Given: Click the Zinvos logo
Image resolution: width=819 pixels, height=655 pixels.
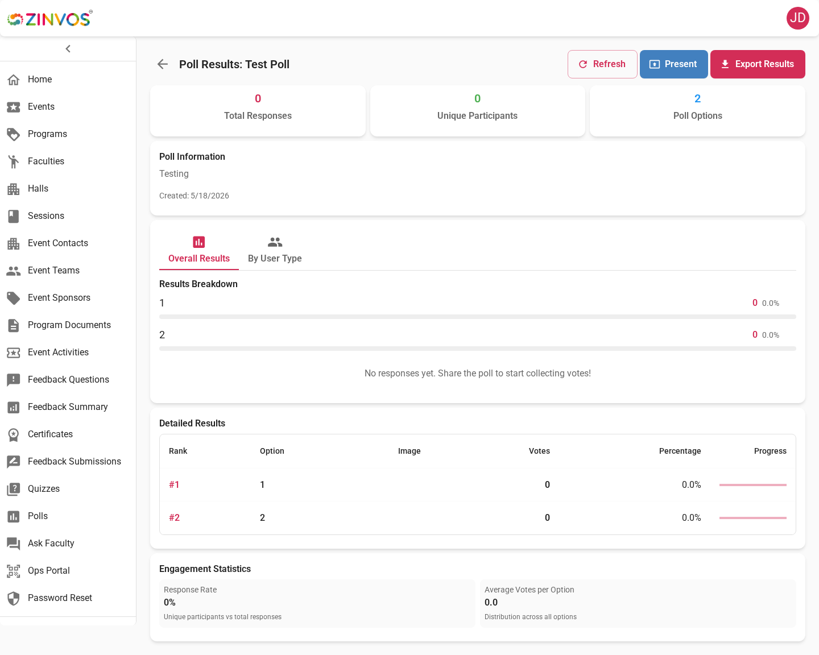Looking at the screenshot, I should [x=49, y=19].
